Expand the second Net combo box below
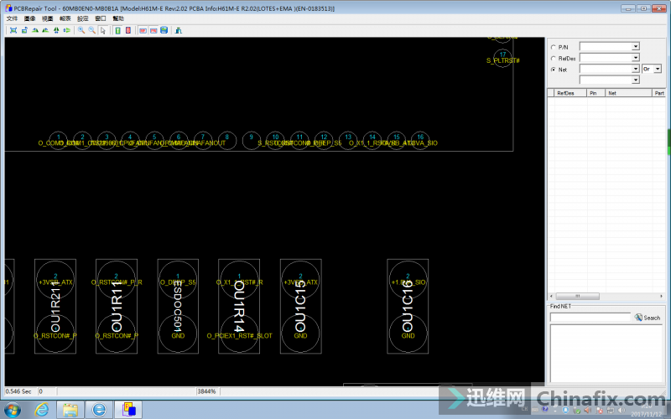 point(636,80)
